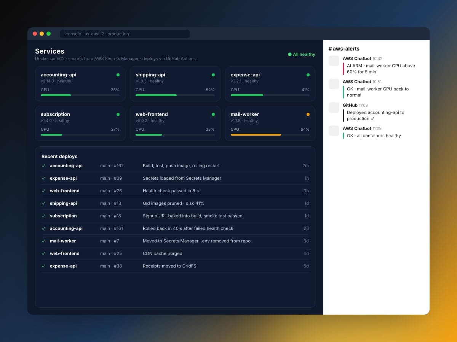Open the web-frontend service card title
Screen dimensions: 457x342
(x=152, y=114)
